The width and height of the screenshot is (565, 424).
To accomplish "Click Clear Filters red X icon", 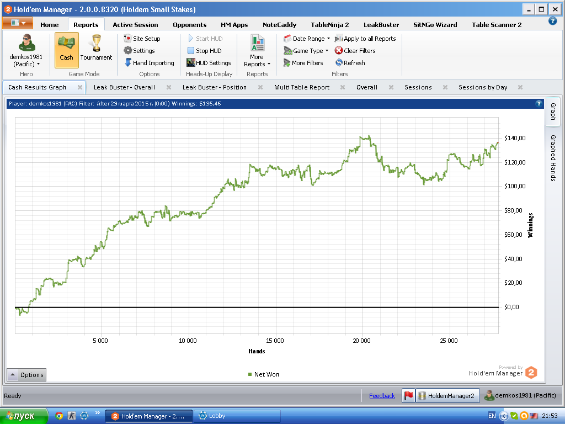I will (x=339, y=51).
